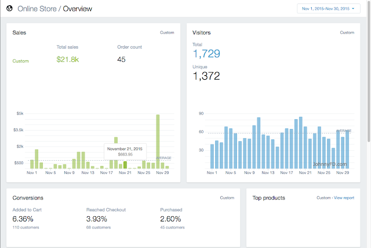Click the total visitors number 1,729

coord(206,54)
